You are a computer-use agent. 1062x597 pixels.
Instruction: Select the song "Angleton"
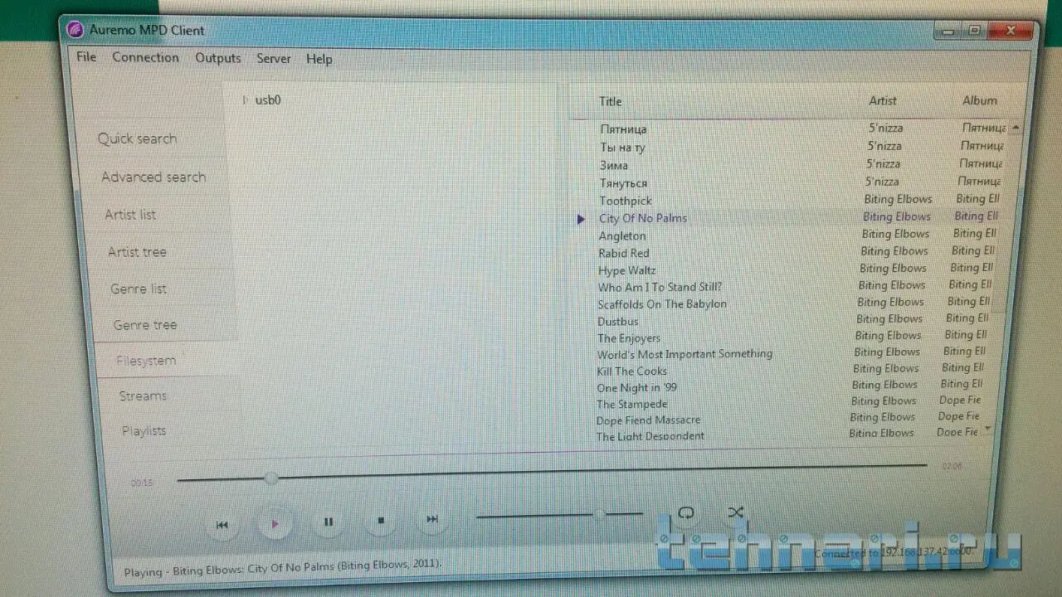[x=622, y=235]
